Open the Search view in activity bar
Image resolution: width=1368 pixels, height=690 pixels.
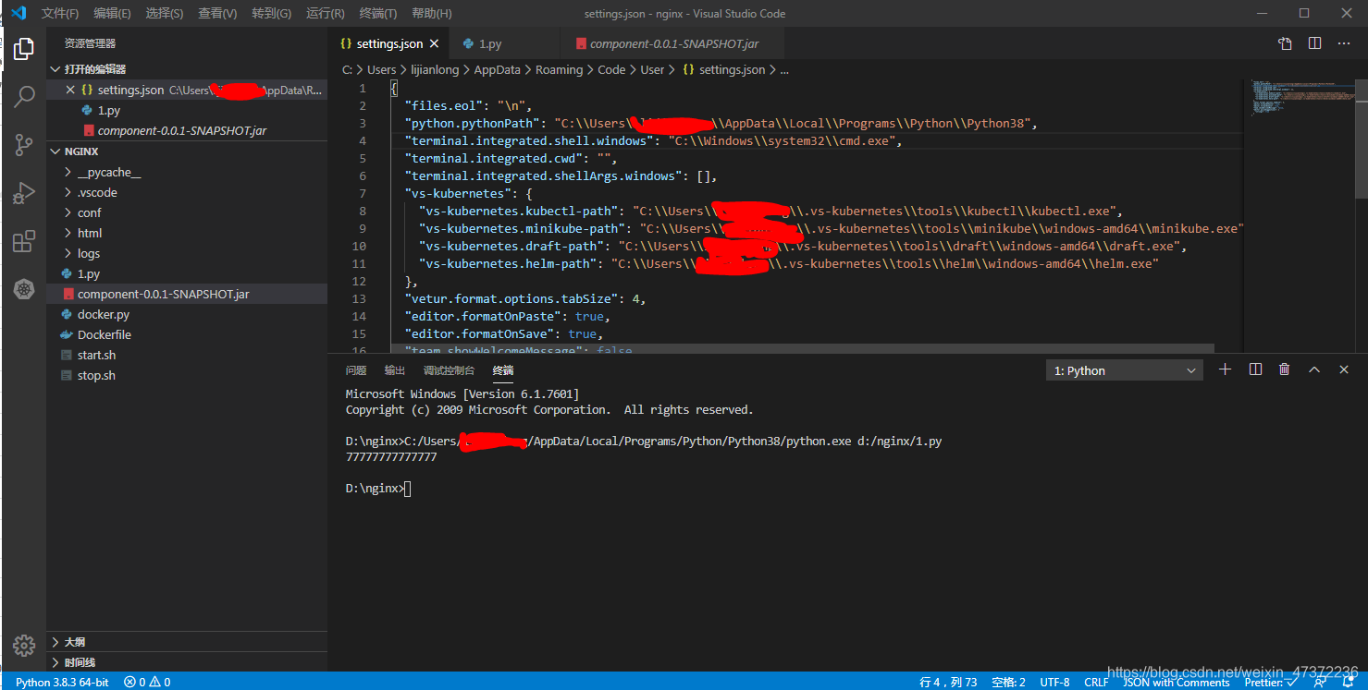coord(24,96)
